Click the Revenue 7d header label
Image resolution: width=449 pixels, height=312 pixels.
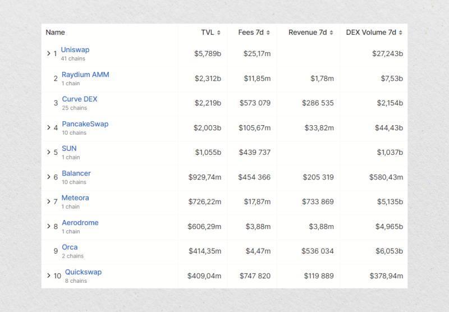(308, 33)
